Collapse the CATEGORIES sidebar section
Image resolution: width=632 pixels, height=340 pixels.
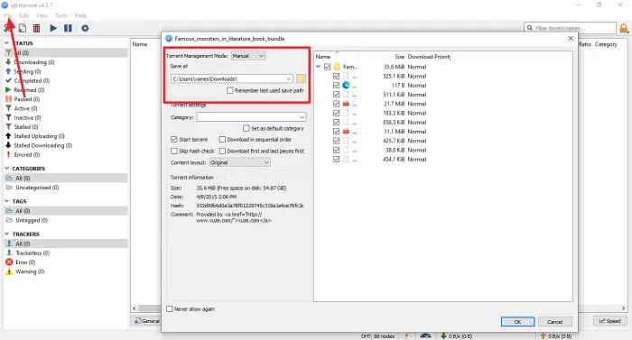7,169
